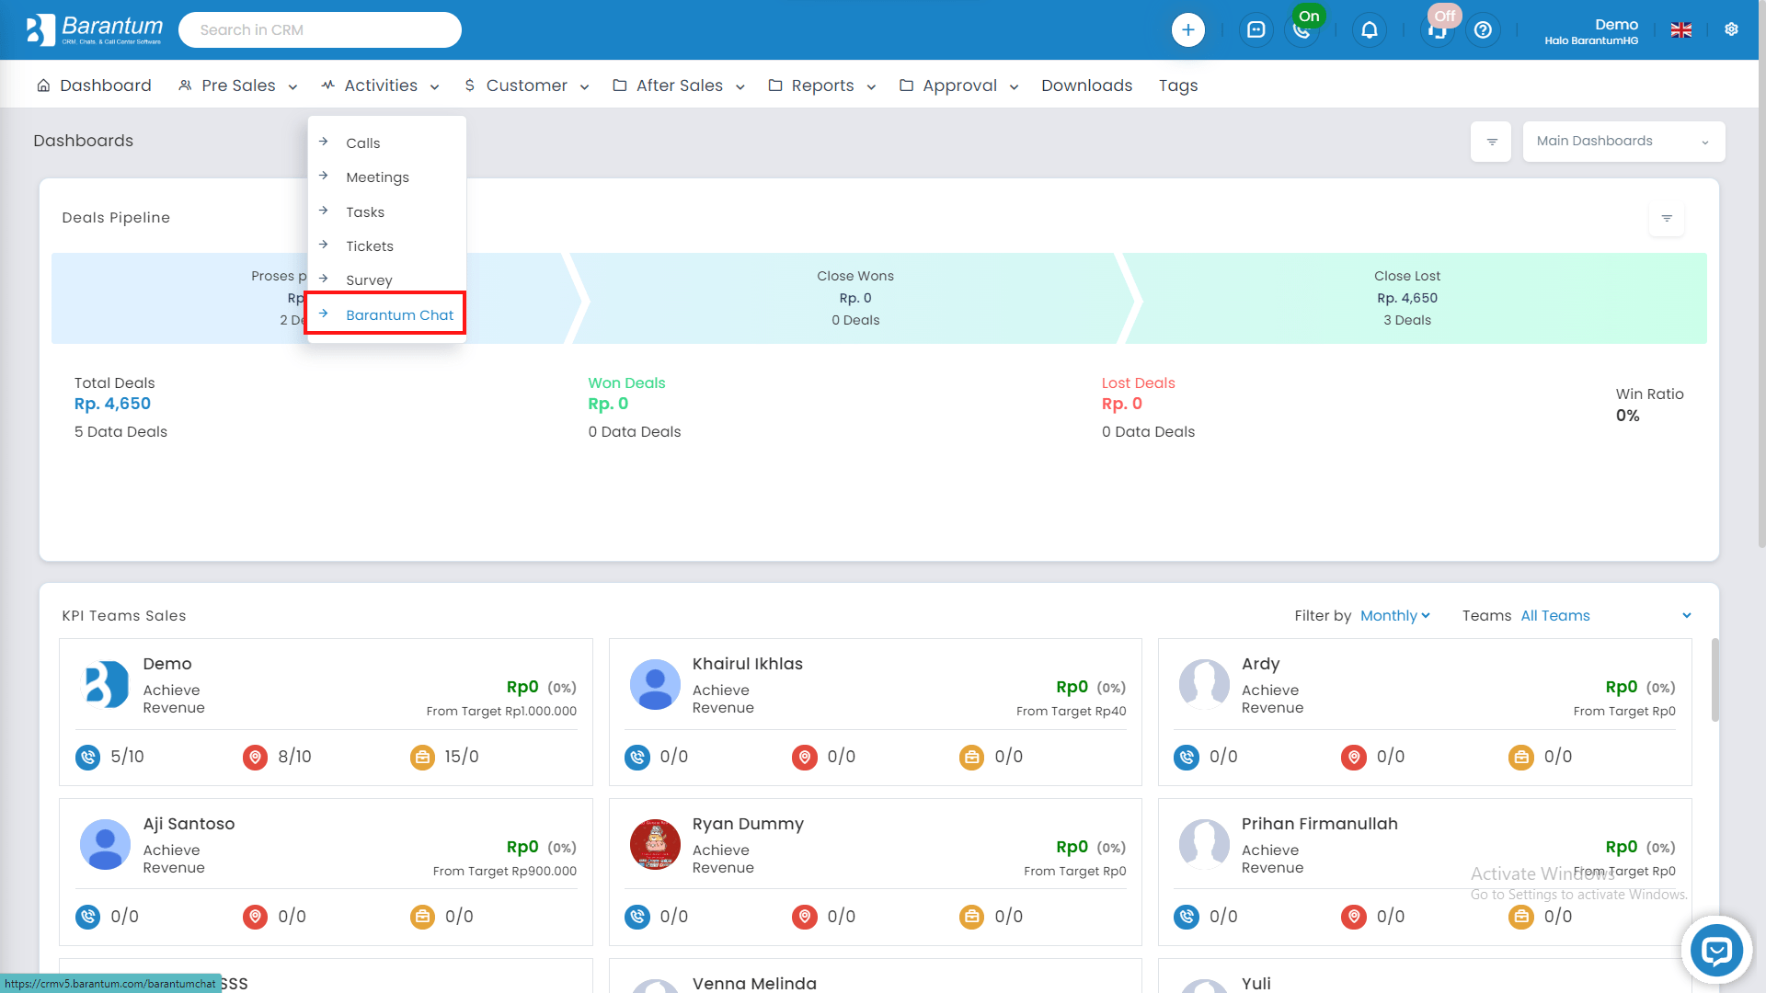Open the live chat support bubble

1716,951
